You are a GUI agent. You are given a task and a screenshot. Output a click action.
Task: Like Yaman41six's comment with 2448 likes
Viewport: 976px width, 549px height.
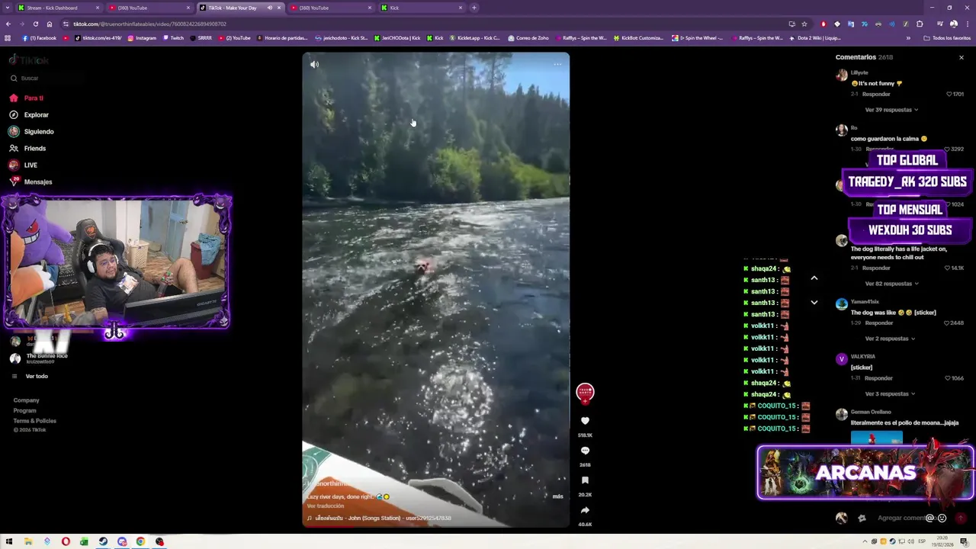[948, 323]
